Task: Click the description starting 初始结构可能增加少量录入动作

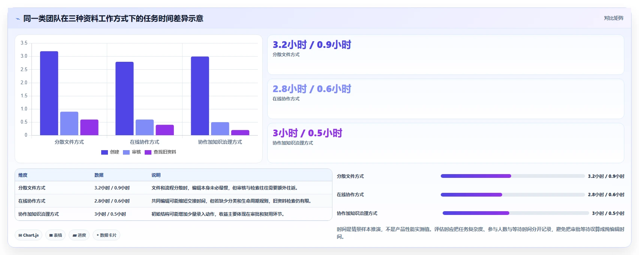Action: point(218,214)
